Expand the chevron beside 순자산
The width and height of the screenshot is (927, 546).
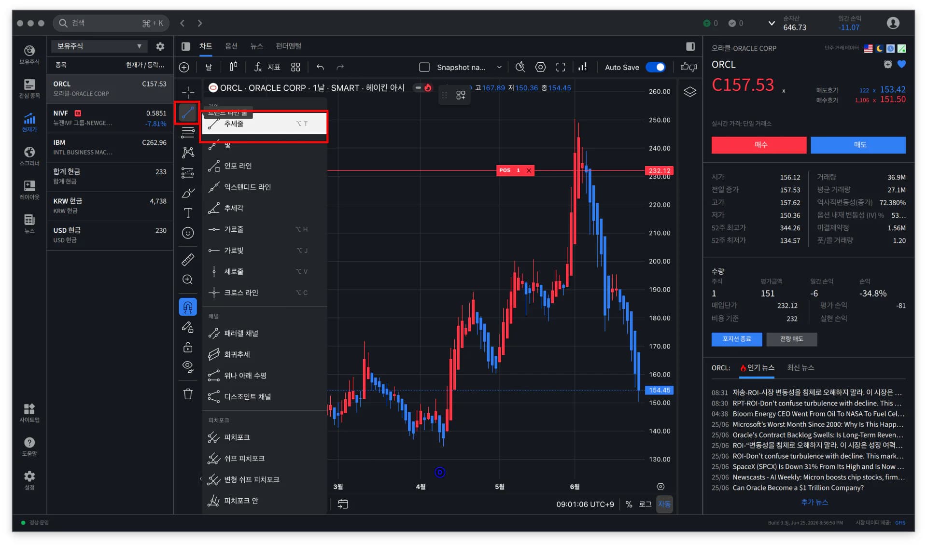point(772,23)
